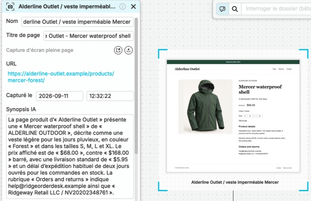The image size is (311, 201).
Task: Edit the Titre de page field
Action: pos(89,36)
